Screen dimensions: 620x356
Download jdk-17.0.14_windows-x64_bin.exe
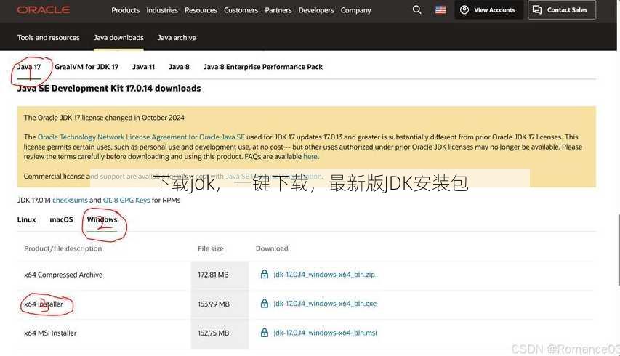325,304
